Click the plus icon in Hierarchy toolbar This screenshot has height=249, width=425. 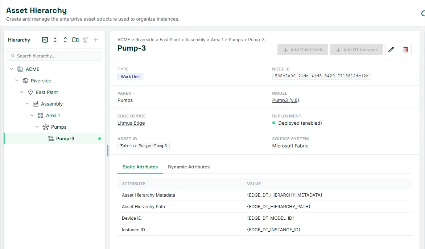coord(96,40)
